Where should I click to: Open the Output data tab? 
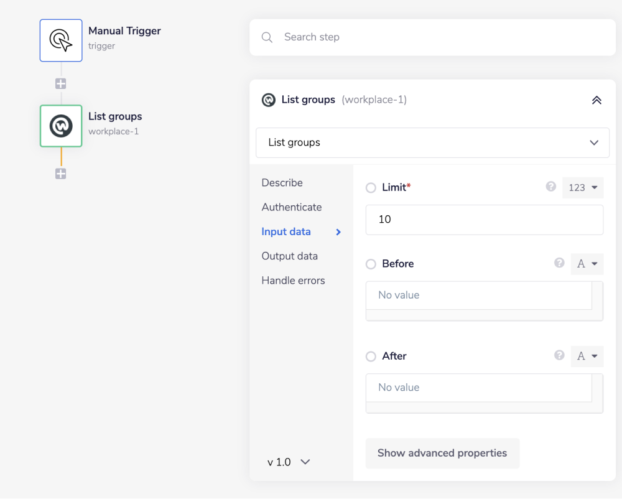point(289,256)
